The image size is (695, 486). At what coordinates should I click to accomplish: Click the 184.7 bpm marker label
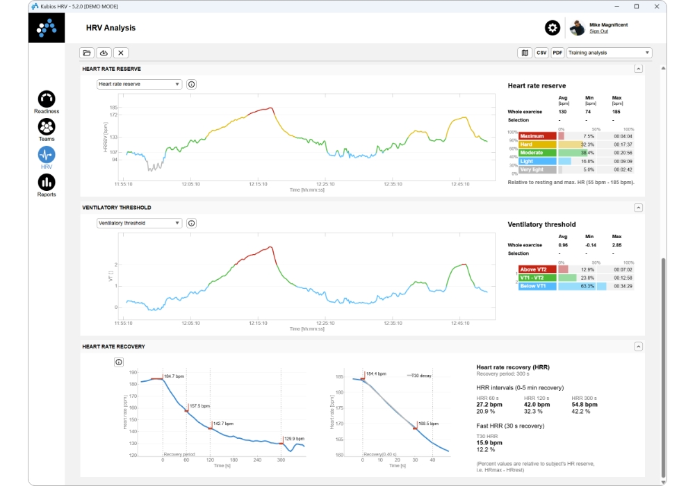(x=174, y=376)
